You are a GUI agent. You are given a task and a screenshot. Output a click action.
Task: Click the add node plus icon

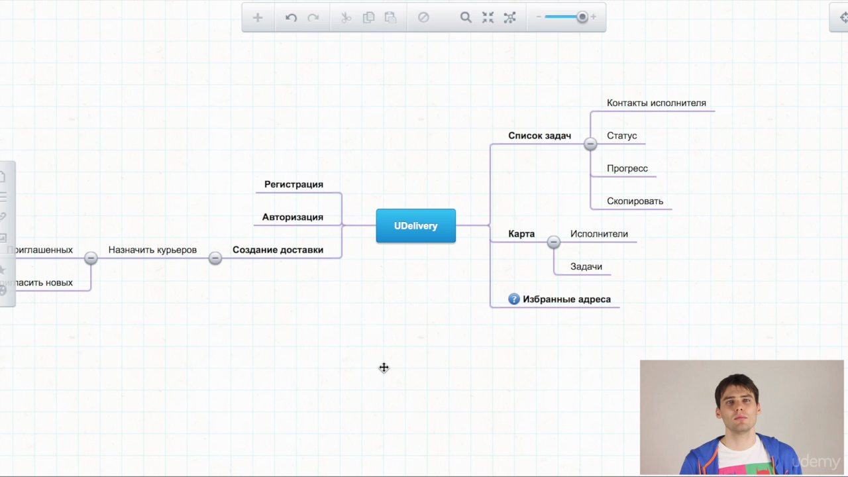click(258, 18)
